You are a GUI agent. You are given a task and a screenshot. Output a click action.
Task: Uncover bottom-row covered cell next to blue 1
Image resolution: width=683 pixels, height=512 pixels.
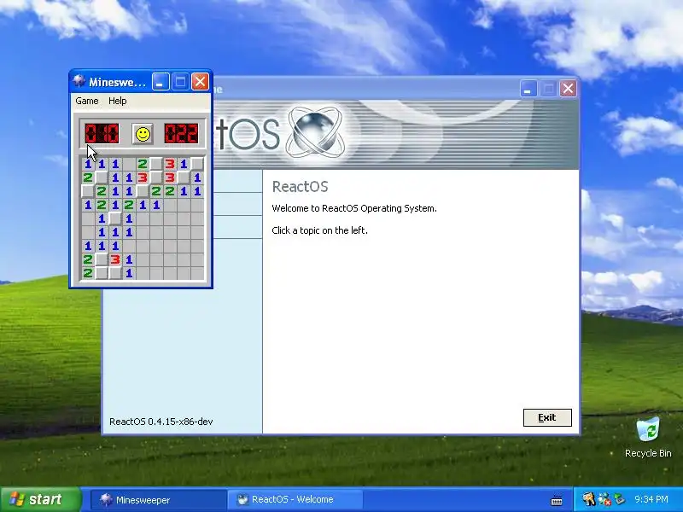[x=115, y=273]
